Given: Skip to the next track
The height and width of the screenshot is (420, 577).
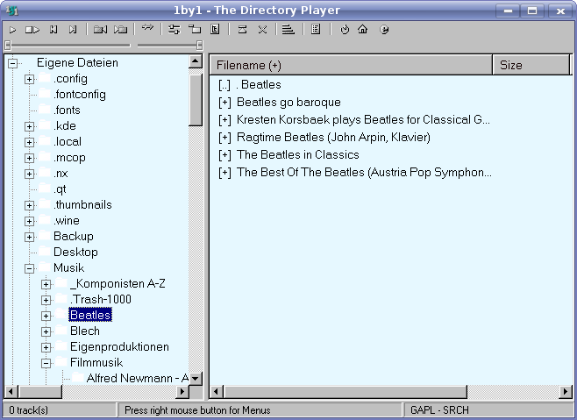Looking at the screenshot, I should pos(73,30).
